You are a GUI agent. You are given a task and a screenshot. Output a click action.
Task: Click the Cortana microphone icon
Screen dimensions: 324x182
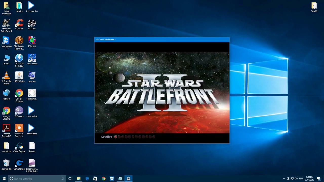click(x=63, y=179)
